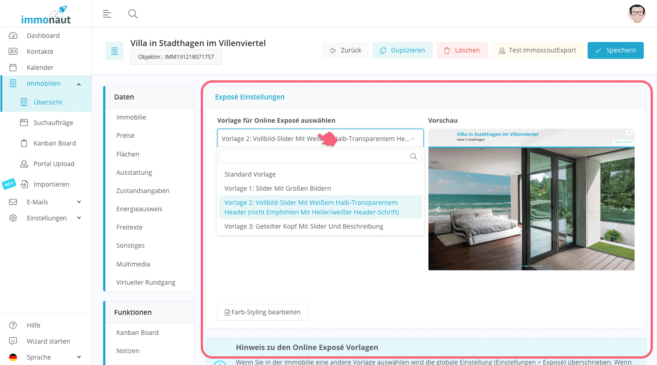The image size is (657, 365).
Task: Select the Standard Vorlage option
Action: [x=250, y=174]
